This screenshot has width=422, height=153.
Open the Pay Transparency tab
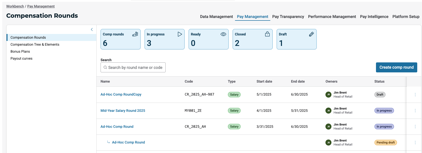click(288, 17)
